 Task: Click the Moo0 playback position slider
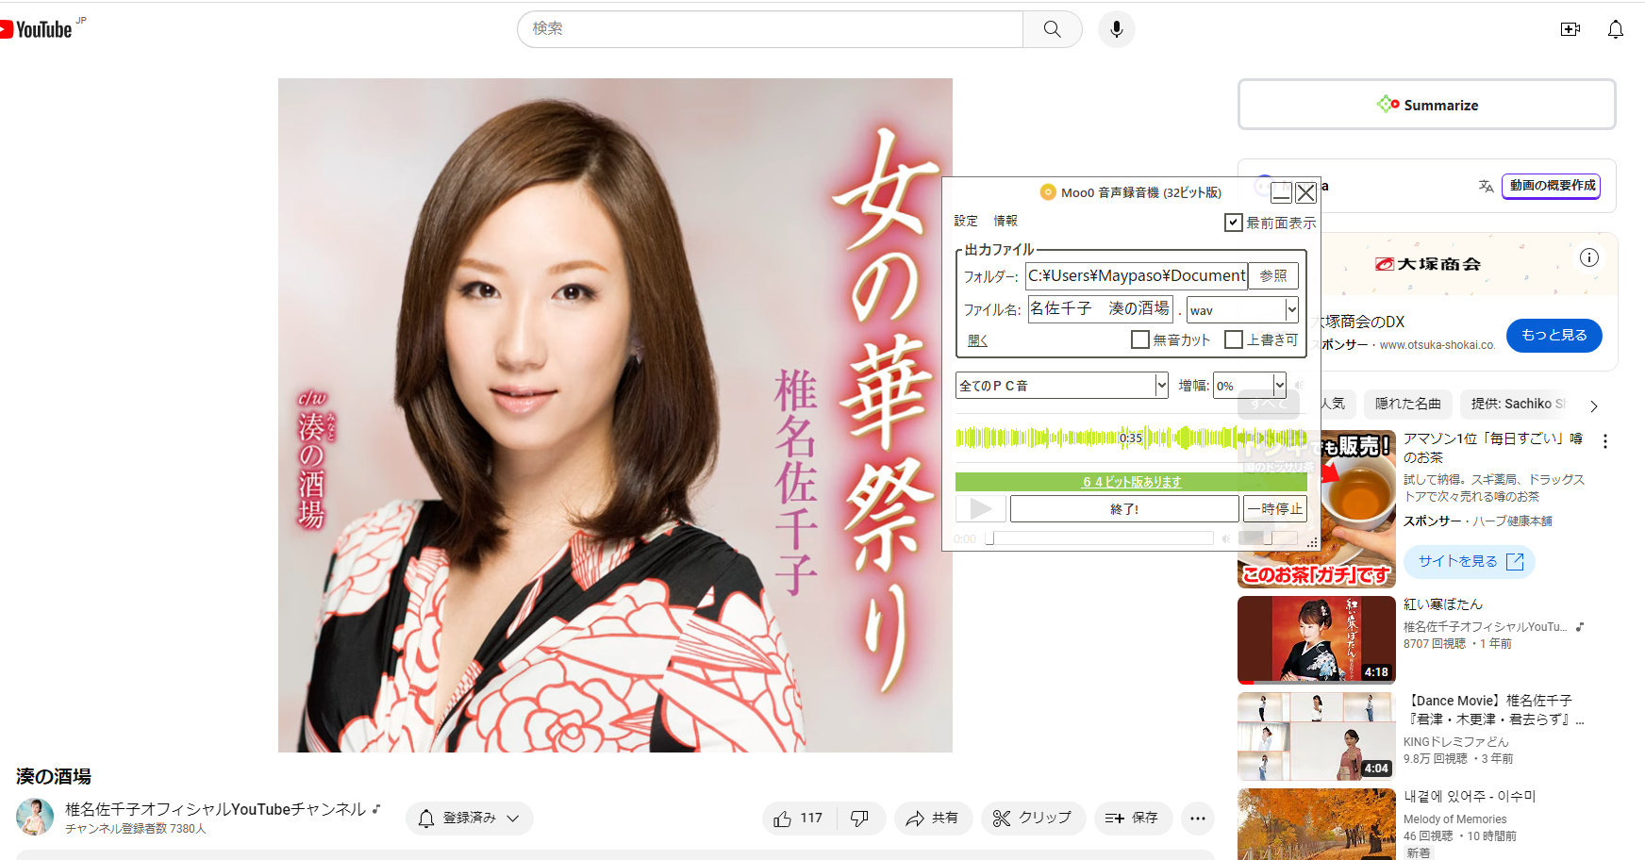click(x=1100, y=538)
